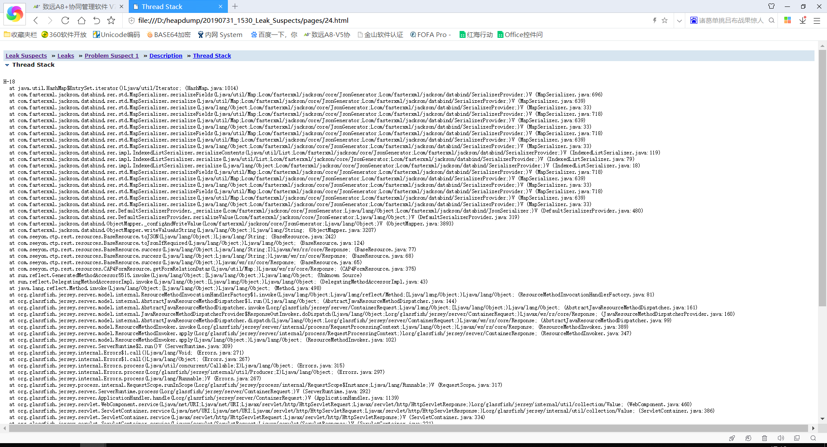The image size is (827, 447).
Task: Open the 百度一下 bookmark
Action: [274, 34]
